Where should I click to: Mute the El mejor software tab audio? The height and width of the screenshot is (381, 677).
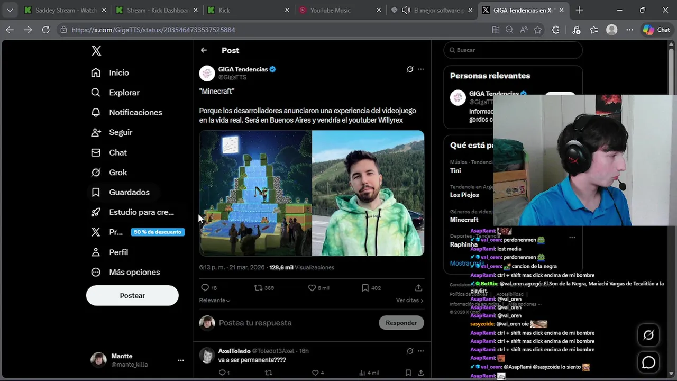[406, 10]
